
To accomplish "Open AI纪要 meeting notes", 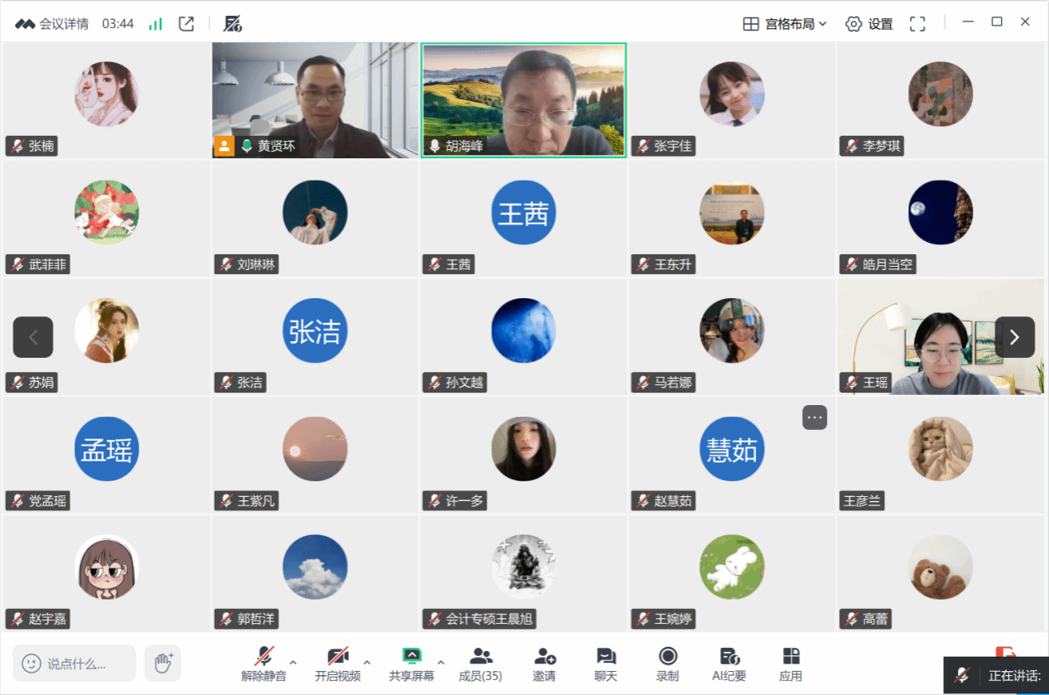I will tap(729, 664).
